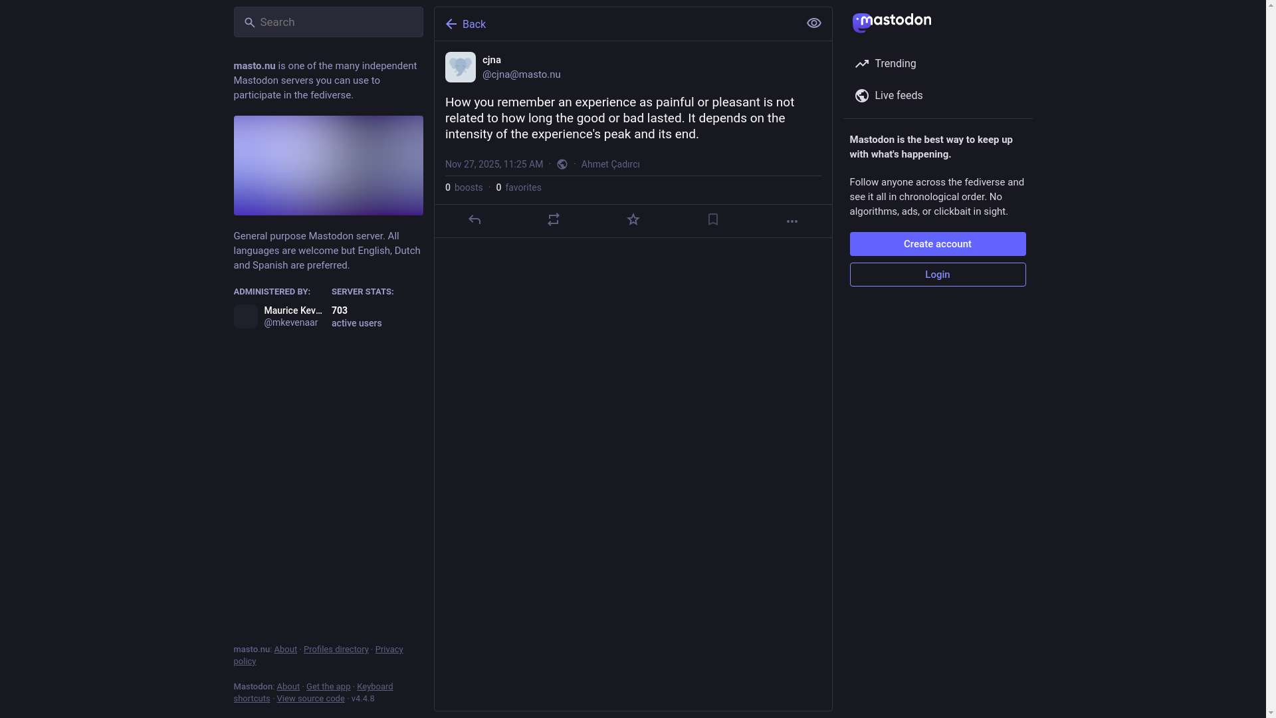Open the cjna display name link
The width and height of the screenshot is (1276, 718).
point(492,60)
